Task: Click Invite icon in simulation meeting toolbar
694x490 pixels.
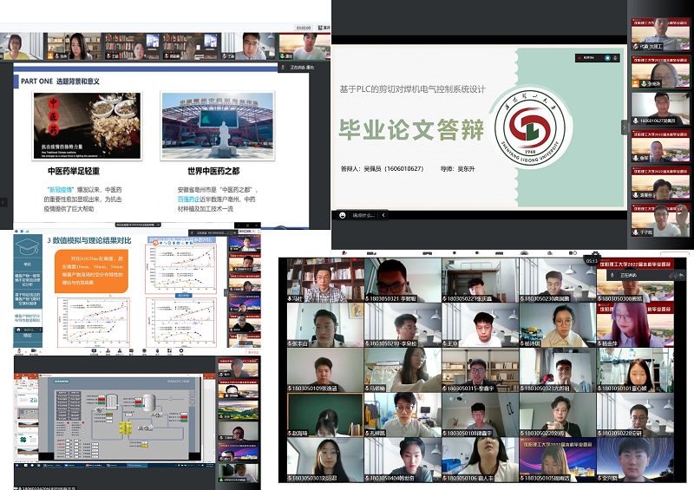Action: pos(108,350)
